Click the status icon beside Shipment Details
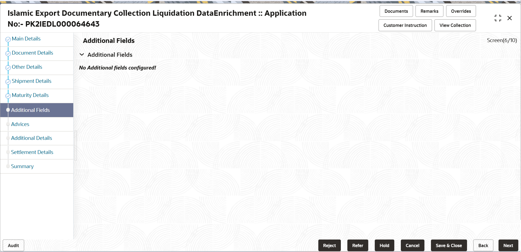The height and width of the screenshot is (252, 521). [8, 81]
